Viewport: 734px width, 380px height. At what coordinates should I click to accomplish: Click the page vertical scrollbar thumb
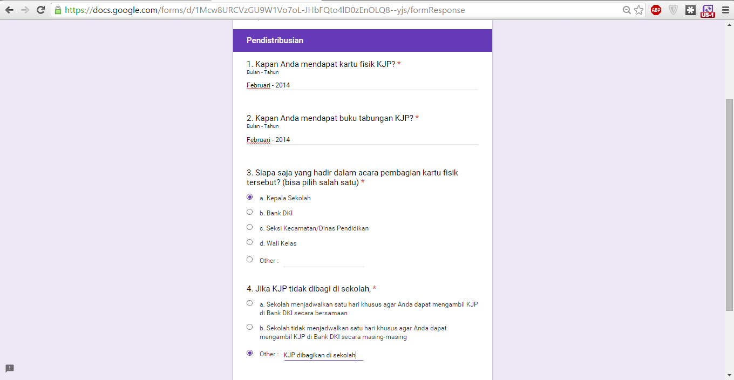tap(729, 205)
